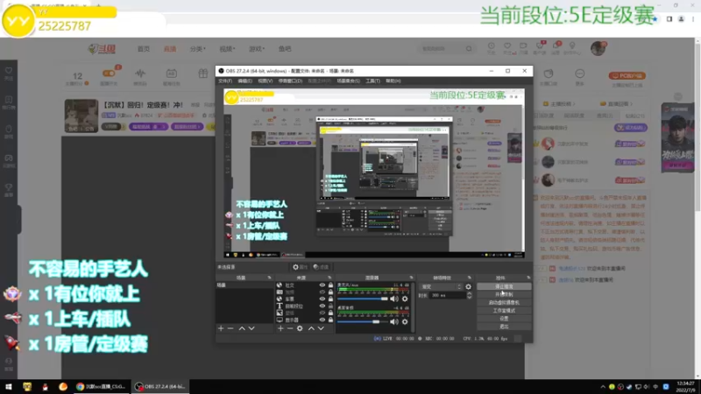Open the 视图(V) menu in OBS
701x394 pixels.
(x=266, y=81)
